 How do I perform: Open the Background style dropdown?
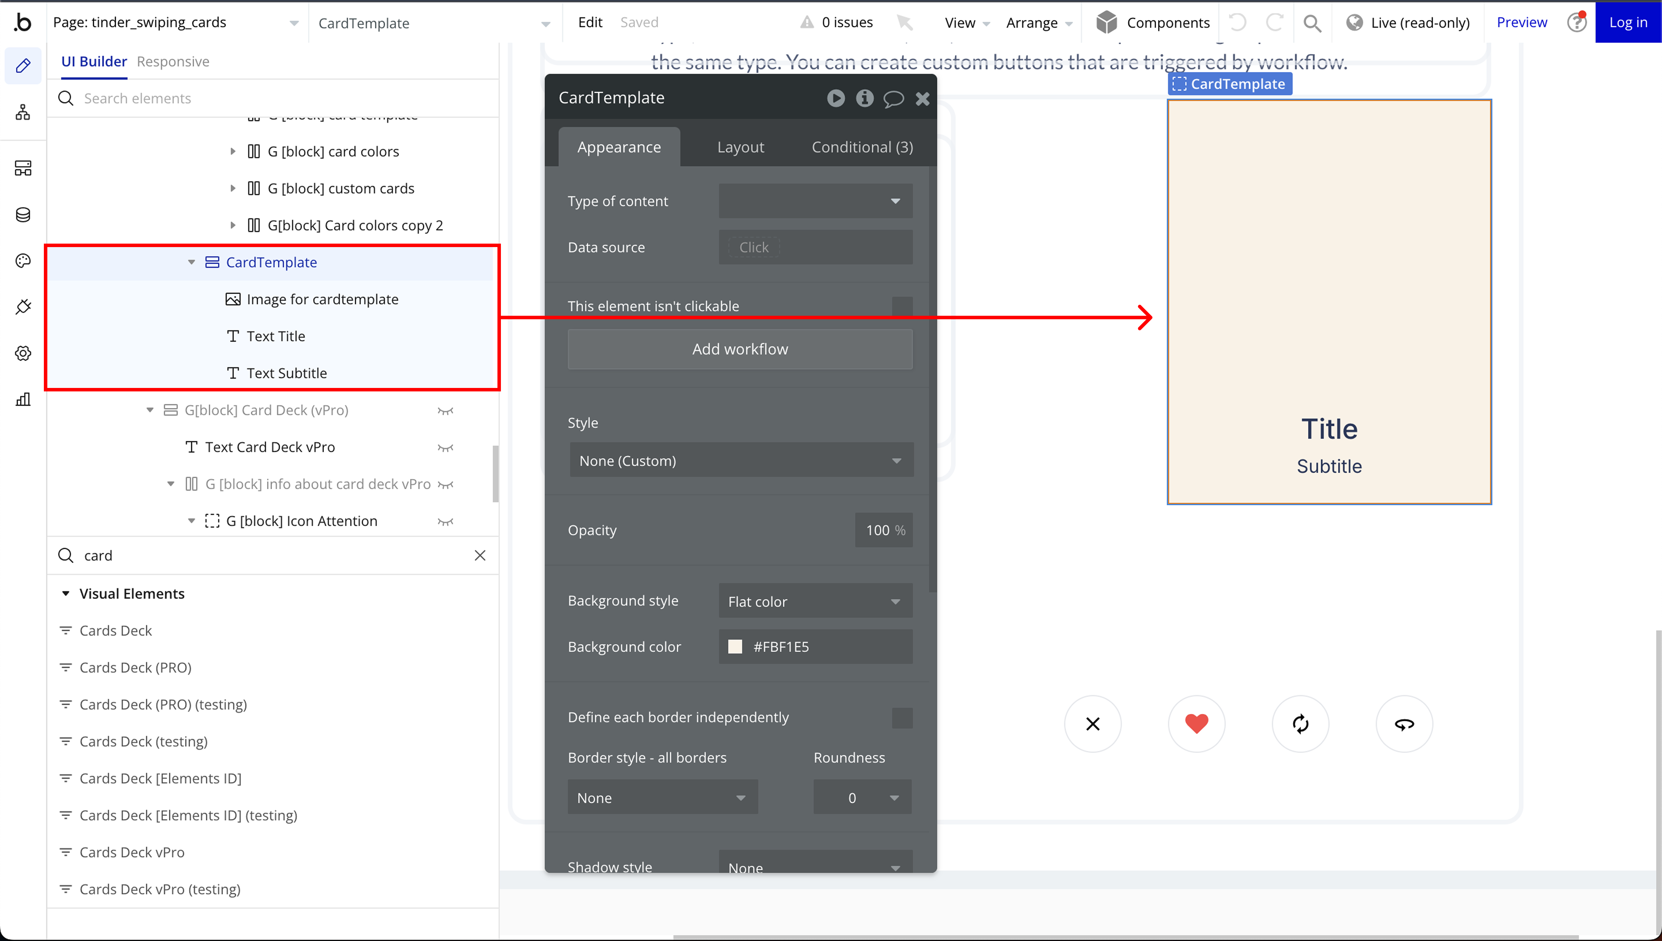click(815, 601)
